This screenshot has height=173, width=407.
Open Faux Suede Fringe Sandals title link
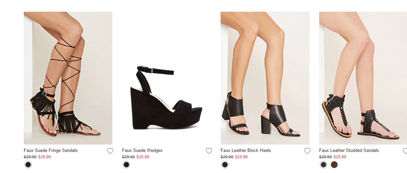[51, 151]
